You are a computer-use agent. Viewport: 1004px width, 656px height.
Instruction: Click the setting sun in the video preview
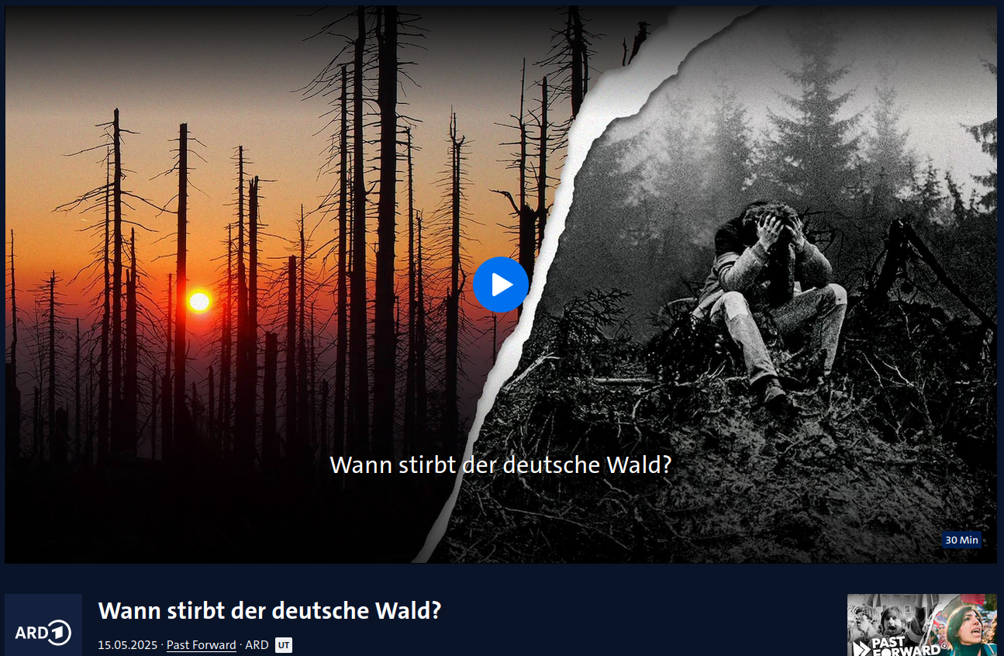199,302
